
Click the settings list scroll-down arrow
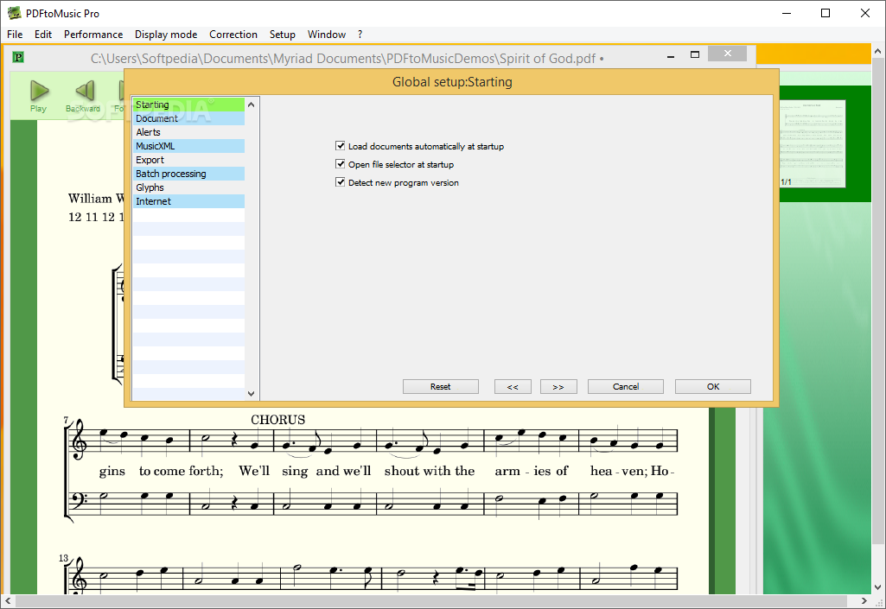[x=252, y=393]
